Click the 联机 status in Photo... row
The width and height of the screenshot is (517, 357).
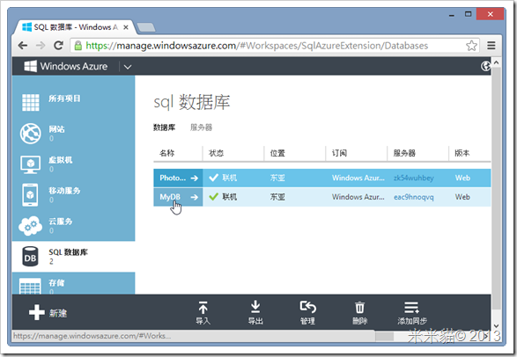(x=229, y=178)
